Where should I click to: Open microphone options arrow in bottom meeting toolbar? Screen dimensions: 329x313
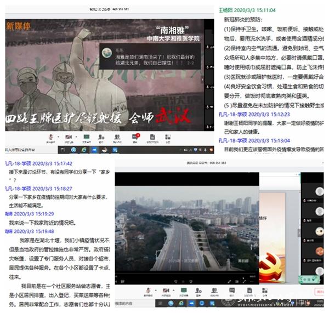coord(156,291)
